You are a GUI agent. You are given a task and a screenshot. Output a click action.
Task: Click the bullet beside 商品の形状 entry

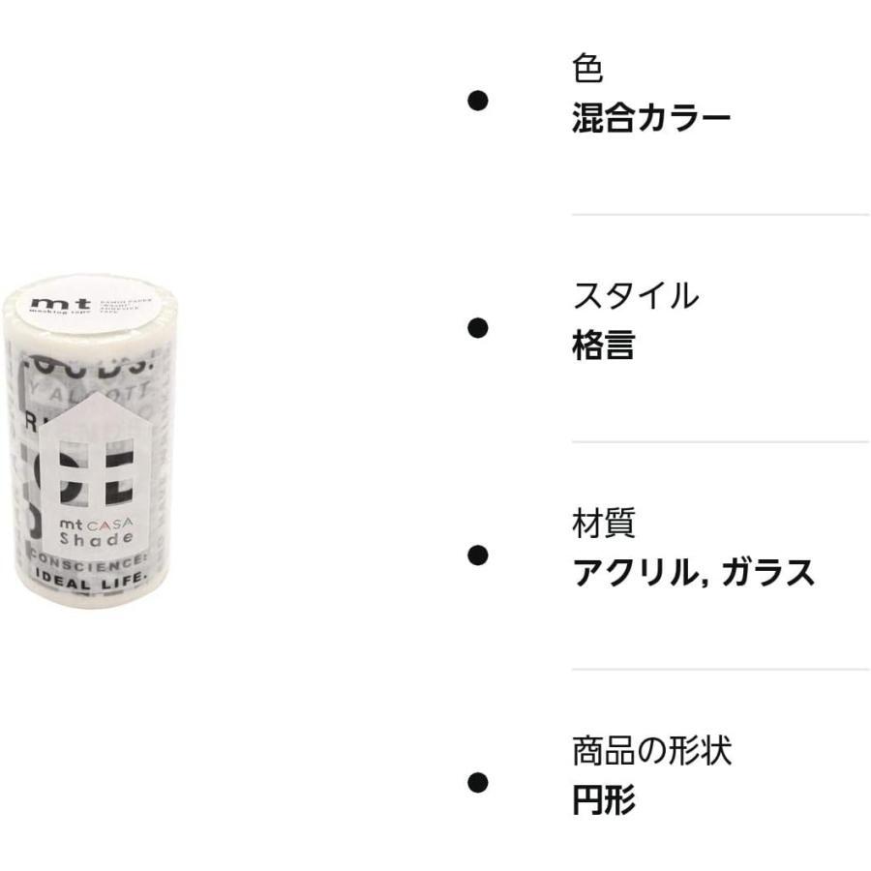478,783
